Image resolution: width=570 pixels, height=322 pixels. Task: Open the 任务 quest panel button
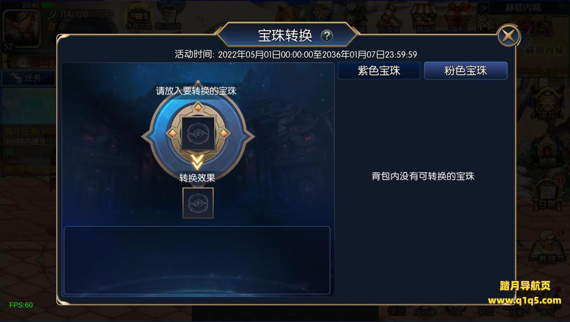pos(28,78)
